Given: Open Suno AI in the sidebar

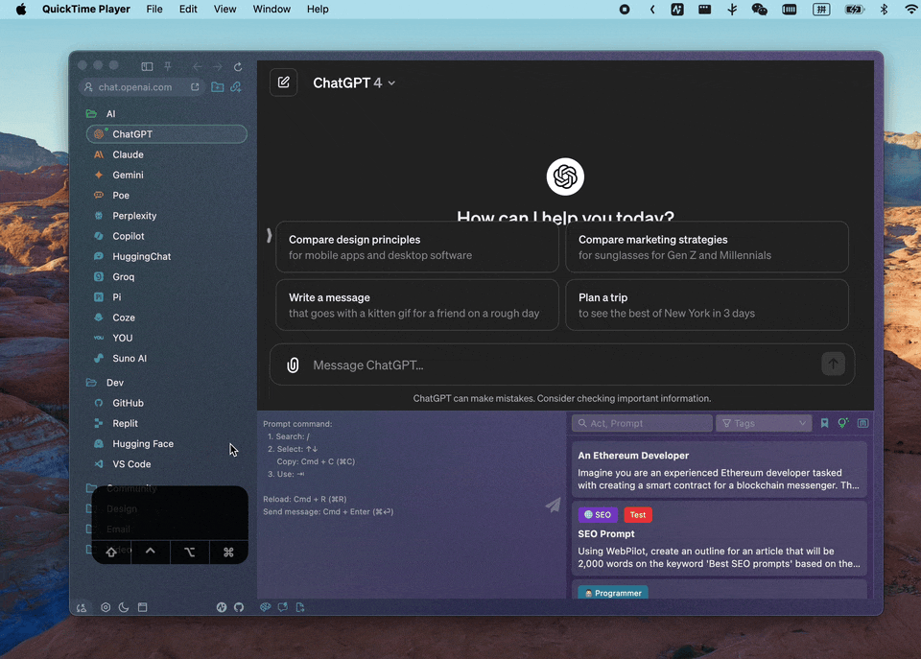Looking at the screenshot, I should 167,359.
